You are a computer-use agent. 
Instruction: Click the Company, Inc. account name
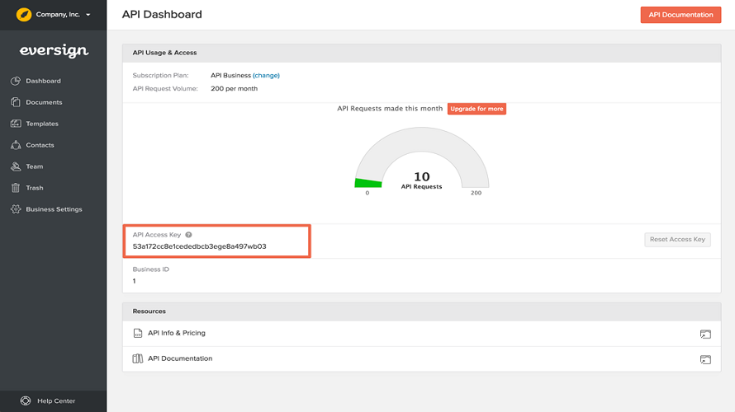click(58, 15)
